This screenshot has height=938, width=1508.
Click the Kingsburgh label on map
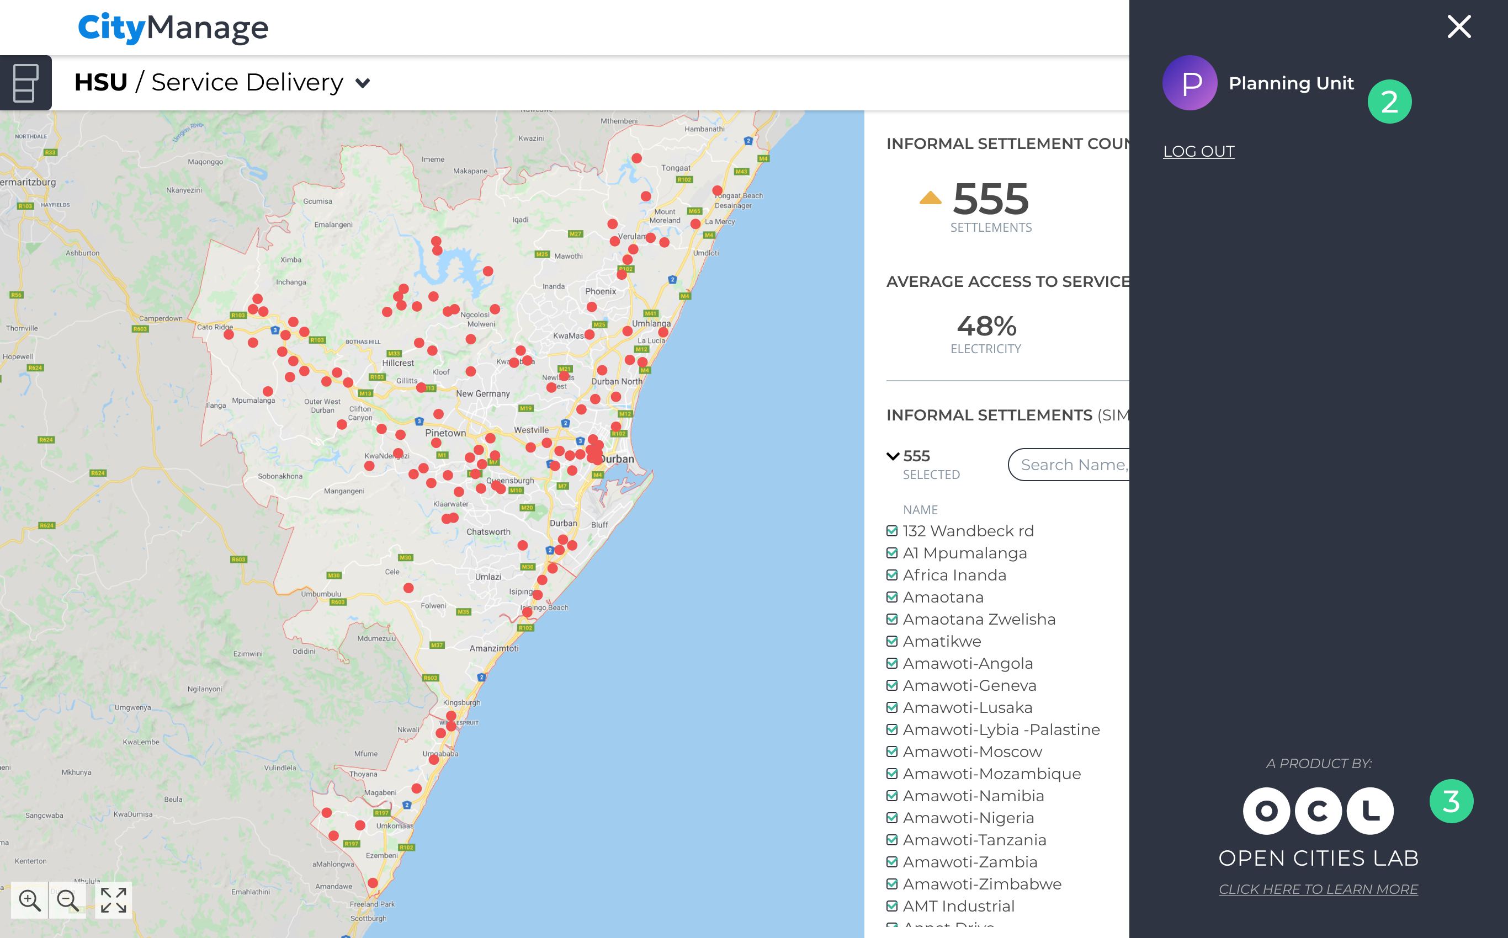[461, 703]
